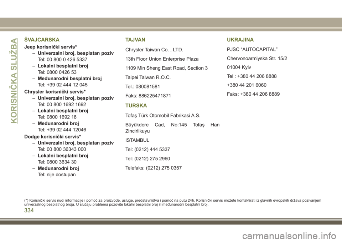
Task: Select the footnote line starting '(*) Korisnički servis nudi'
Action: (172, 200)
